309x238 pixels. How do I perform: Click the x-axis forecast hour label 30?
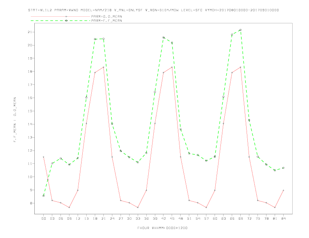coord(129,219)
